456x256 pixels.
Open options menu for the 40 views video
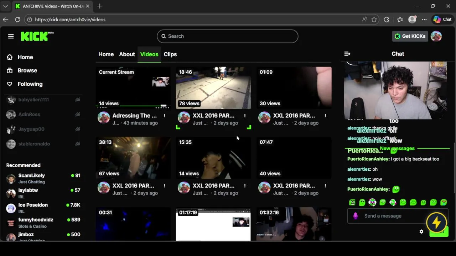pyautogui.click(x=325, y=186)
